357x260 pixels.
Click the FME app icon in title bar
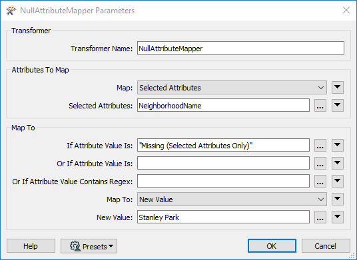click(11, 11)
